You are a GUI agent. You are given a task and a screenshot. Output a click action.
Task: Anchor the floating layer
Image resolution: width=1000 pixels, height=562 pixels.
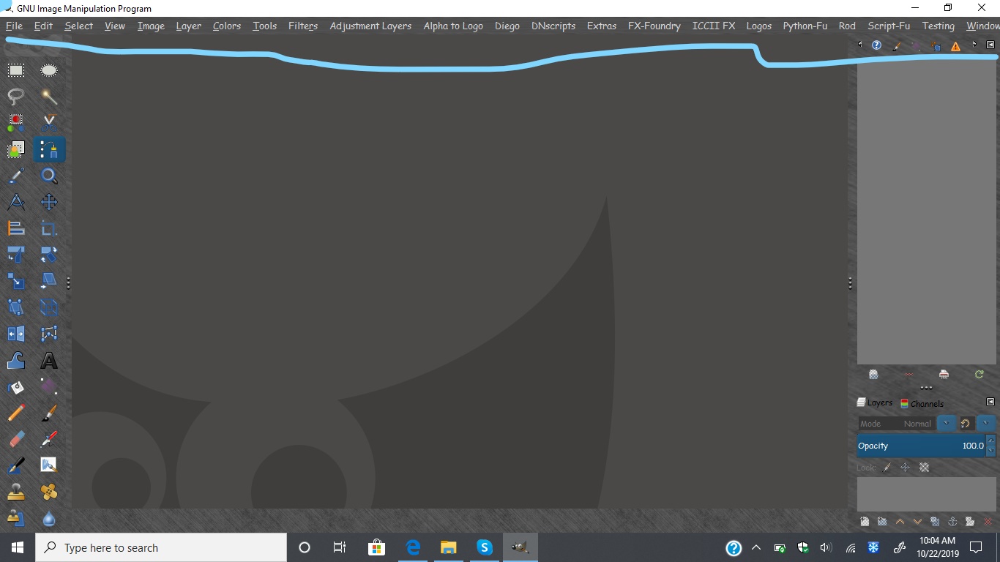(x=952, y=521)
